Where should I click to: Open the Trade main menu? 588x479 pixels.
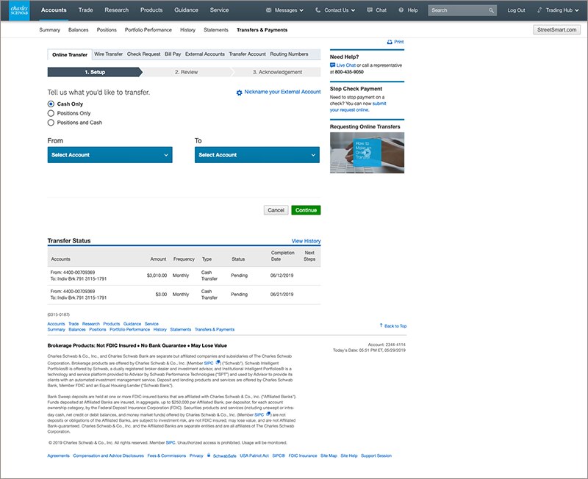pyautogui.click(x=85, y=10)
